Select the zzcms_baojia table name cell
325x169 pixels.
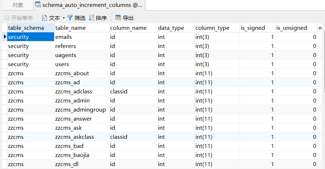pyautogui.click(x=72, y=155)
